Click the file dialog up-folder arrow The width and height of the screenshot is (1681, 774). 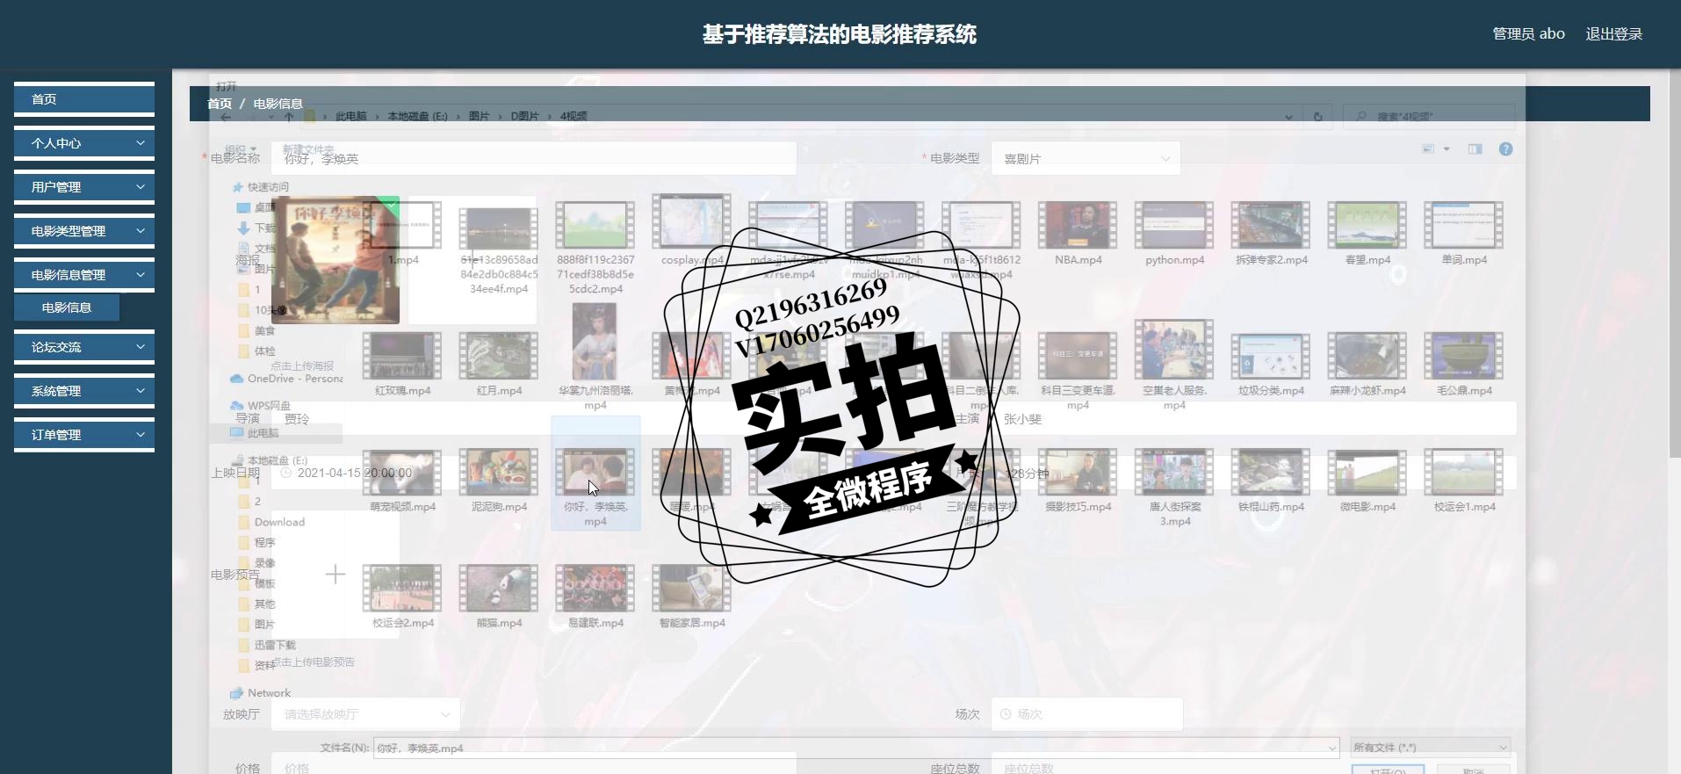pos(289,116)
